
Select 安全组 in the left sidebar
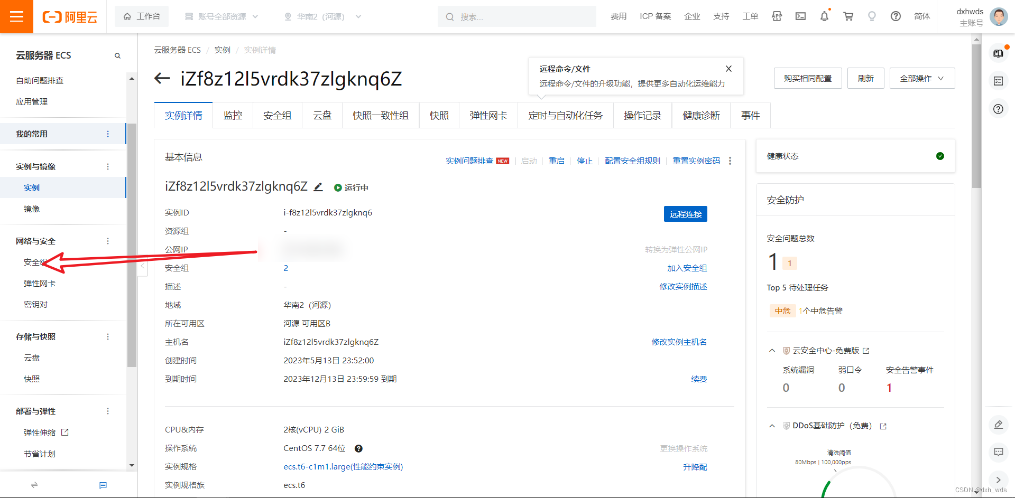[35, 262]
